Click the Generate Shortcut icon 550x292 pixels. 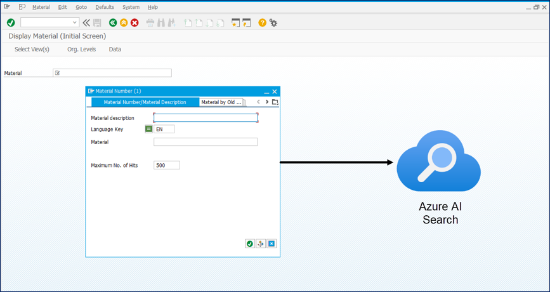pyautogui.click(x=247, y=23)
